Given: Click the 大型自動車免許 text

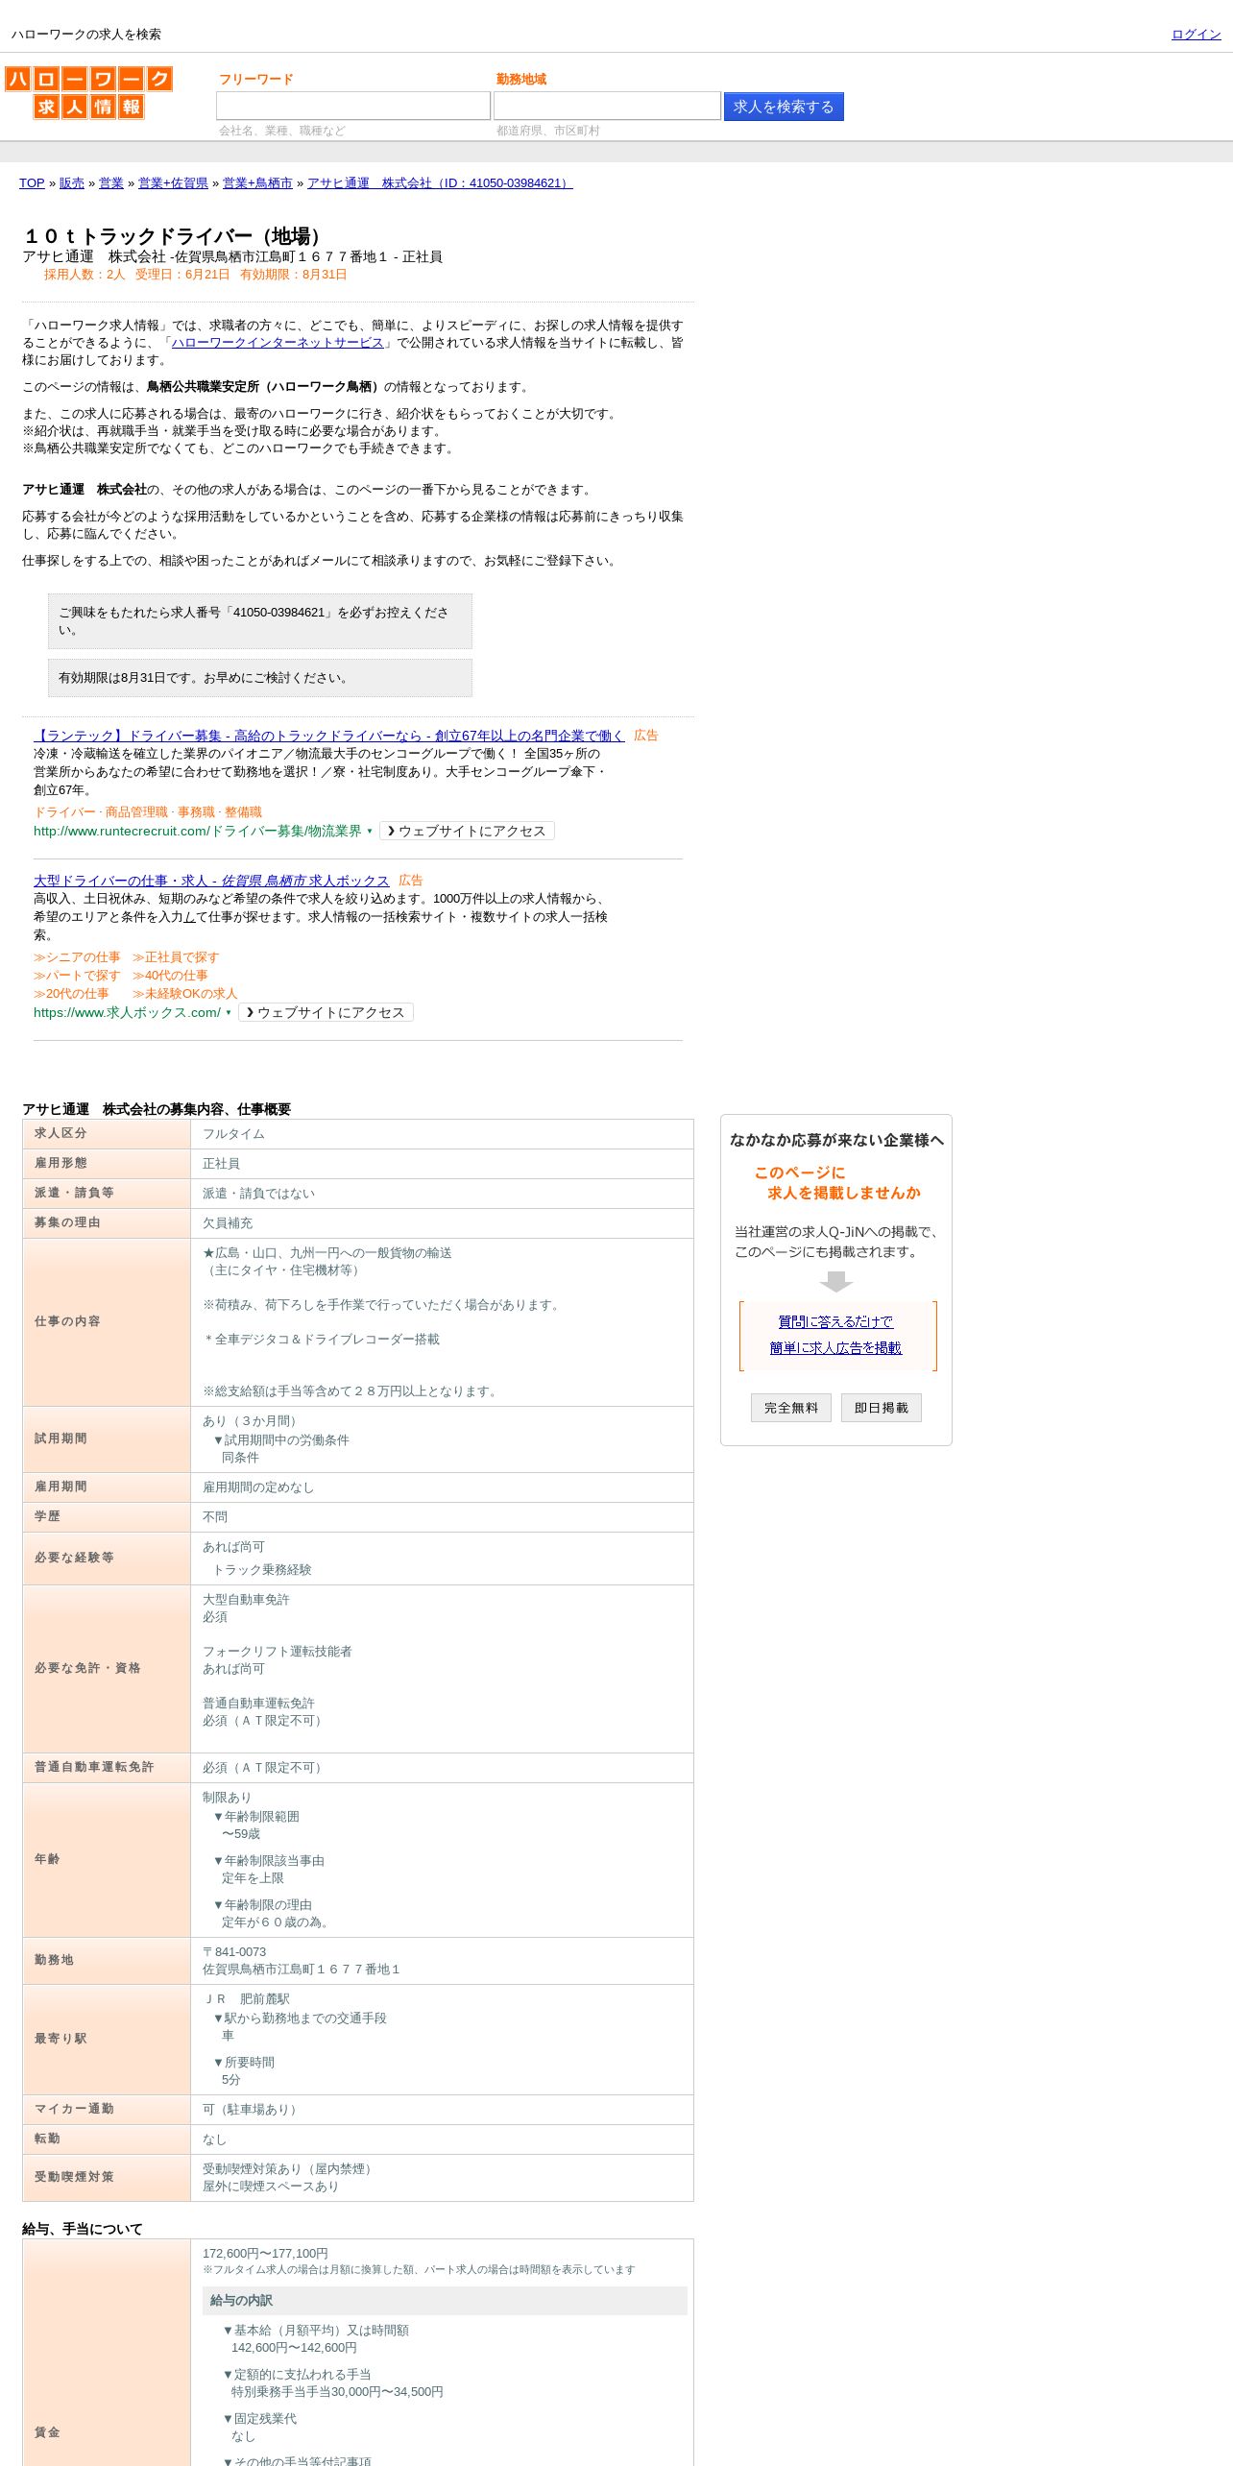Looking at the screenshot, I should click(246, 1600).
